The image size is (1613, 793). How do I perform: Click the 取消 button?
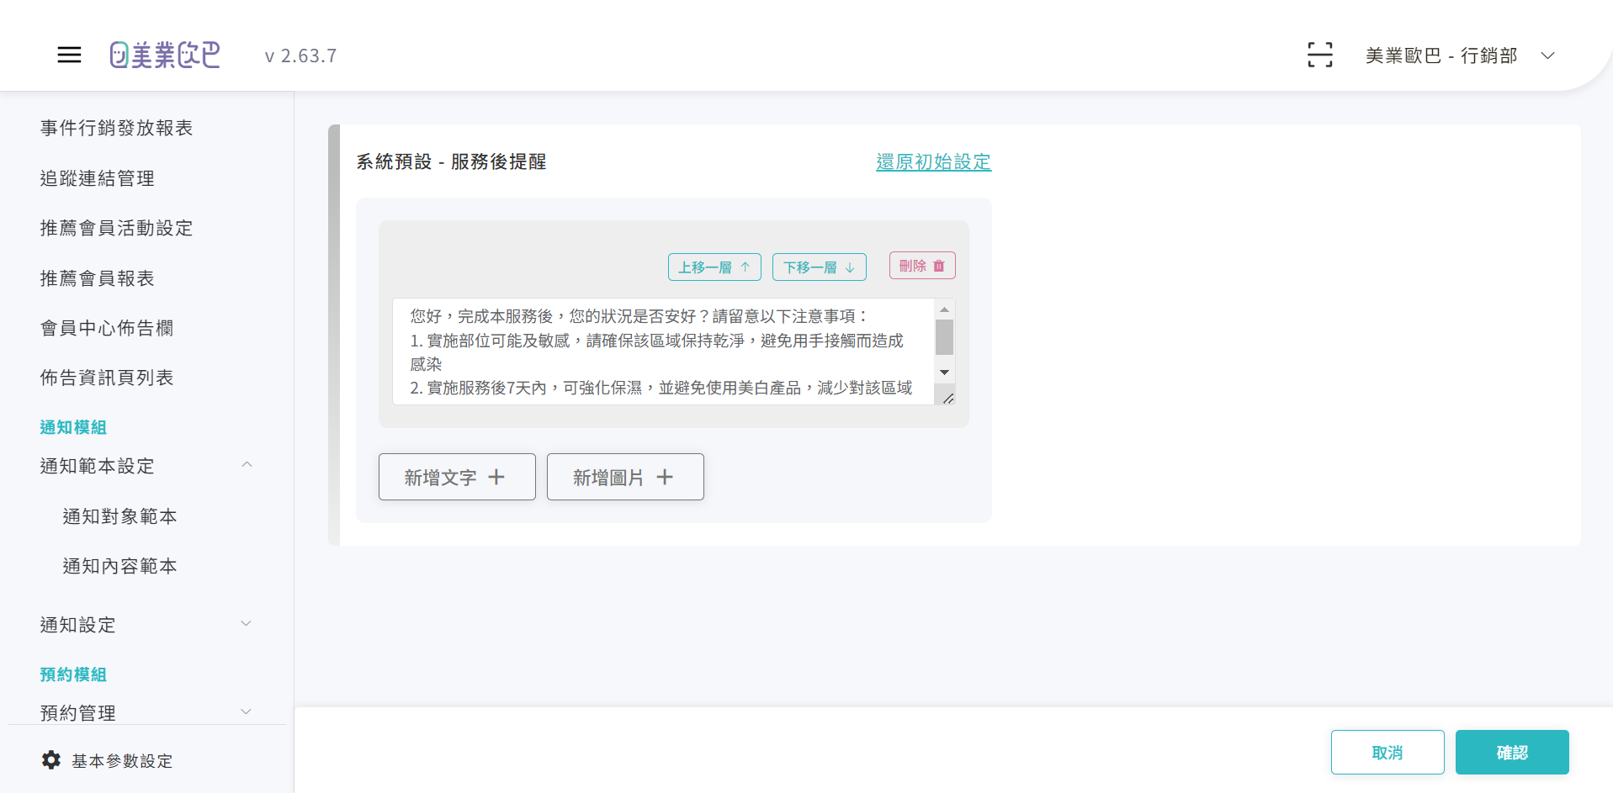pyautogui.click(x=1387, y=752)
